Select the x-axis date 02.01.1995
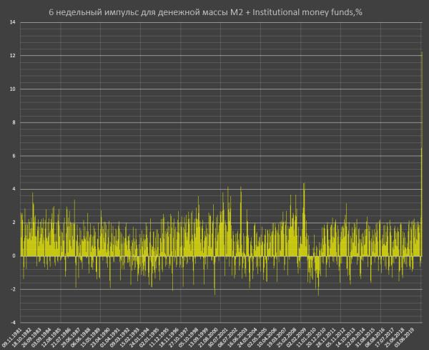 151,337
